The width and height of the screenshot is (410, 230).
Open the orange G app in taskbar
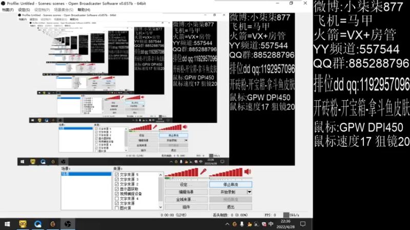(x=53, y=224)
